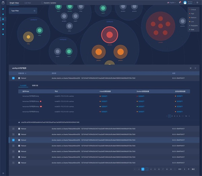Click the yellow node in the graph
Viewport: 202px width, 176px height.
point(28,37)
